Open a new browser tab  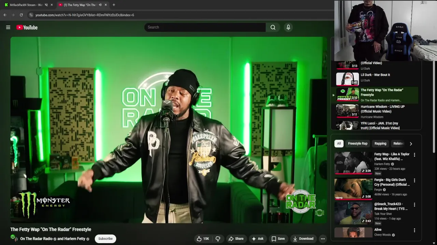pos(114,5)
